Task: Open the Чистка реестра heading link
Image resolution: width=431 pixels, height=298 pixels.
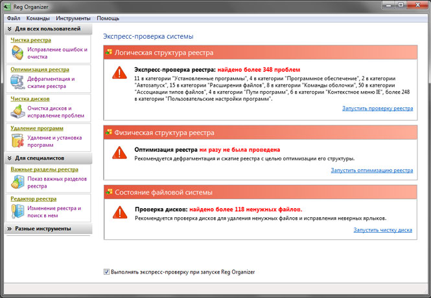Action: [31, 40]
